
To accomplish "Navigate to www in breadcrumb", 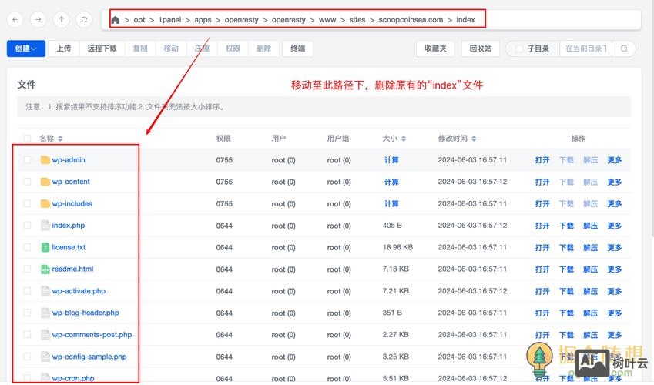I will pyautogui.click(x=327, y=20).
